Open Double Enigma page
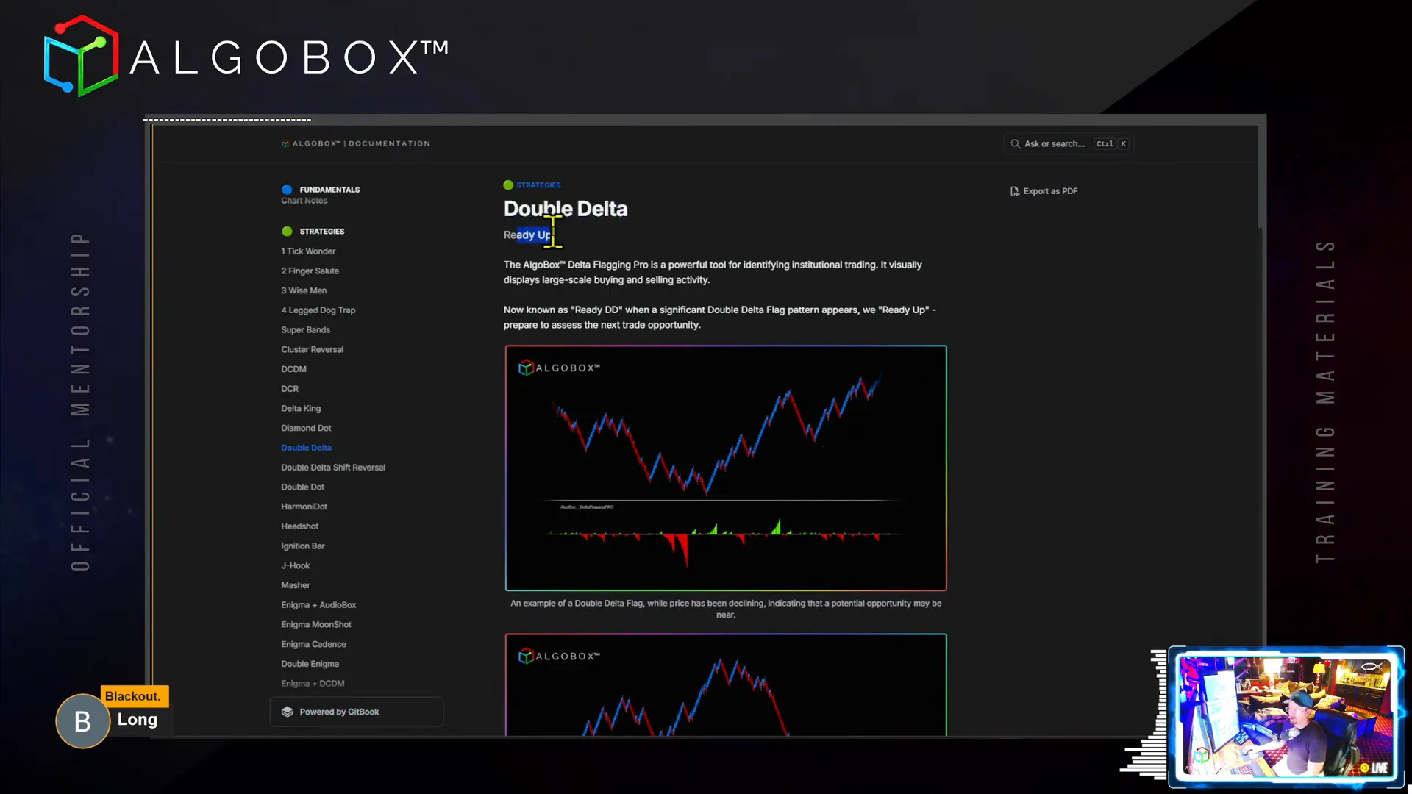This screenshot has width=1412, height=794. pos(310,664)
